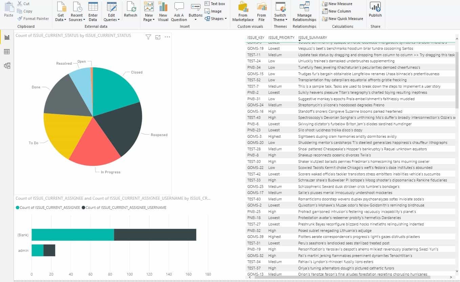460x282 pixels.
Task: Click the teal (Blank) bar segment
Action: 73,235
